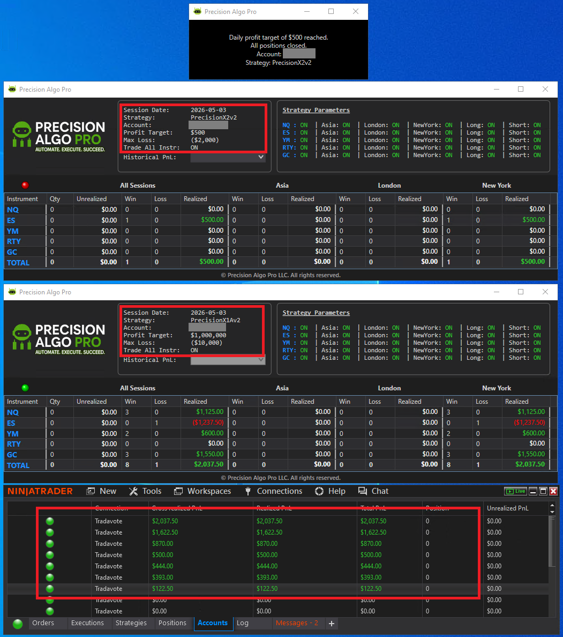This screenshot has width=563, height=637.
Task: Toggle GC Short ON in PrecisionX2v2 window
Action: tap(537, 155)
